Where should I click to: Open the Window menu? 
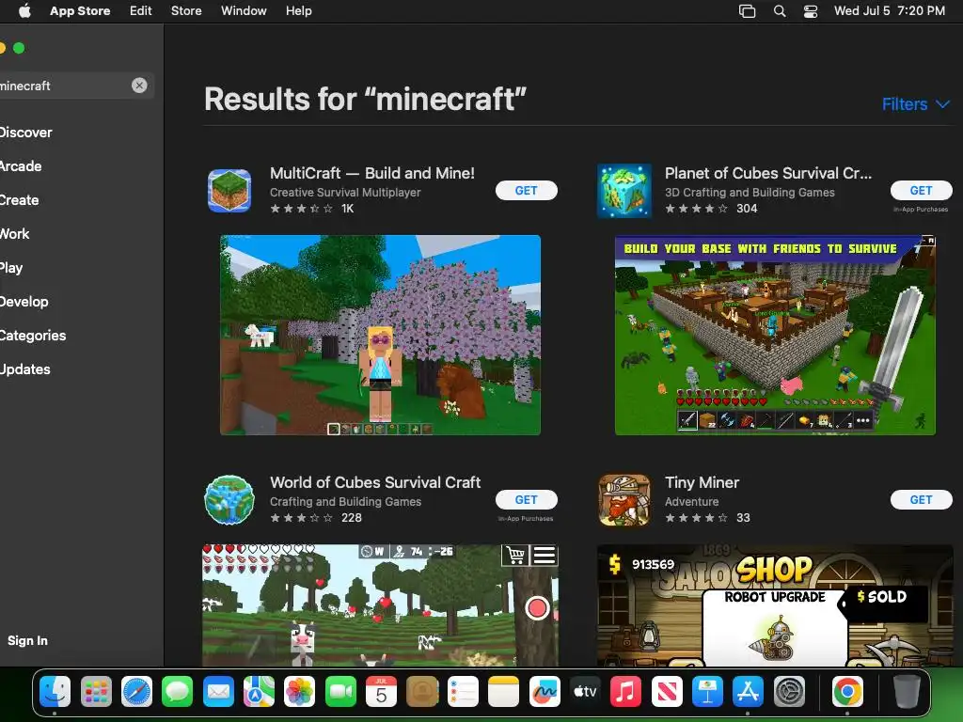pos(244,10)
